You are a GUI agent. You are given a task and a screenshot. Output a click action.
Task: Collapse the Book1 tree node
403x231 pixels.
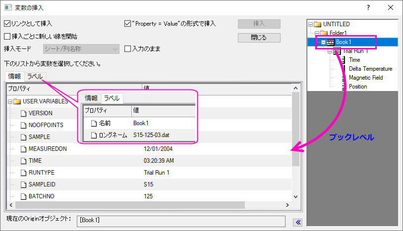coord(323,43)
